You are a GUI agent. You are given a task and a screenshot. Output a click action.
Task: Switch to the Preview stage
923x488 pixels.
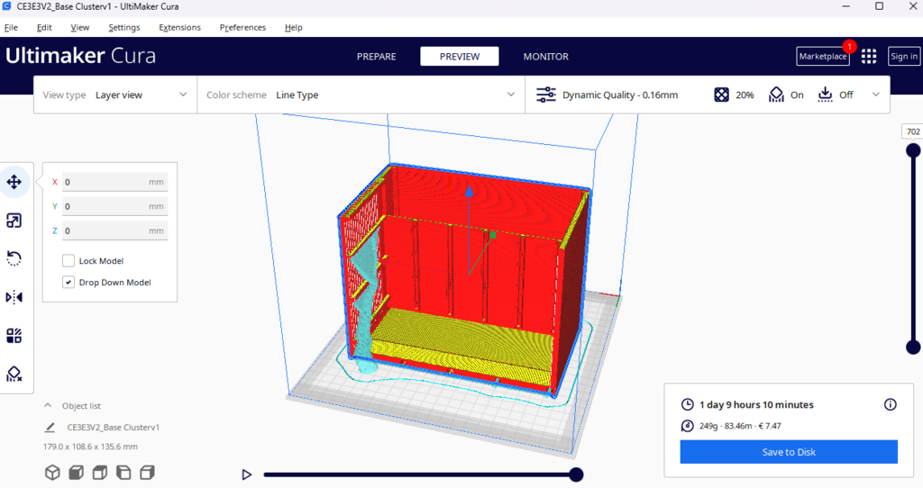460,57
